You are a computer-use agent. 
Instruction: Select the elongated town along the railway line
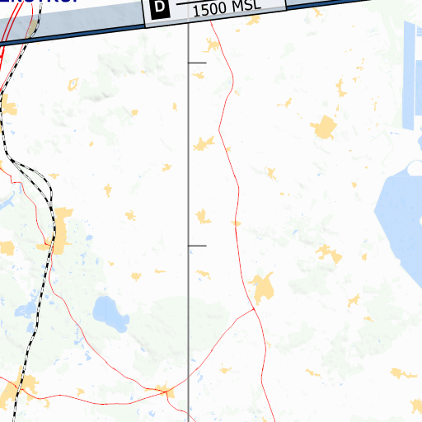click(x=62, y=231)
